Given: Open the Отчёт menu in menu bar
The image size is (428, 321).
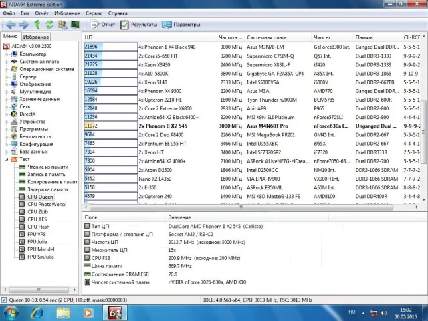Looking at the screenshot, I should click(41, 13).
